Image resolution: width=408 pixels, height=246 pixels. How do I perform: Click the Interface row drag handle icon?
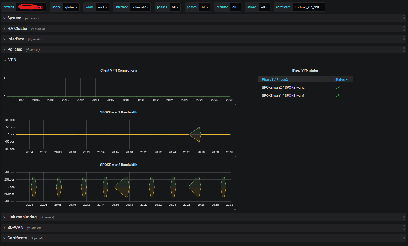(404, 39)
